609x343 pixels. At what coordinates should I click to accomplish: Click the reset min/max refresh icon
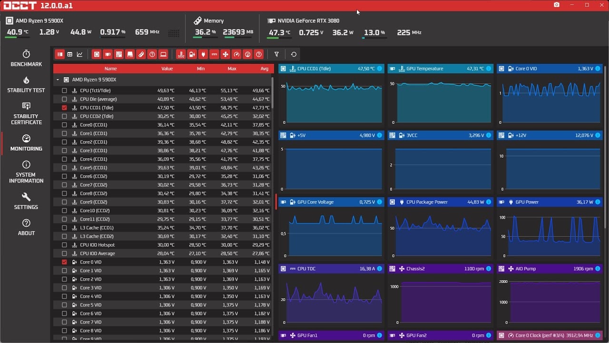click(294, 54)
